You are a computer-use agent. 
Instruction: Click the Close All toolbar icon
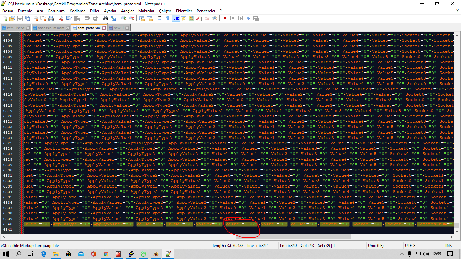(x=43, y=18)
